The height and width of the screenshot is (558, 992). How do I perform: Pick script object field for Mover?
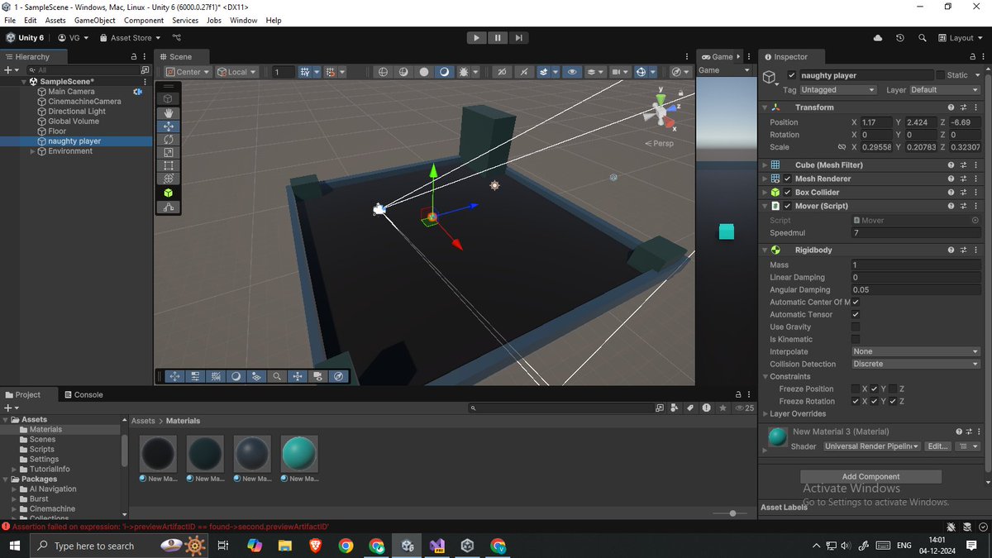(976, 221)
